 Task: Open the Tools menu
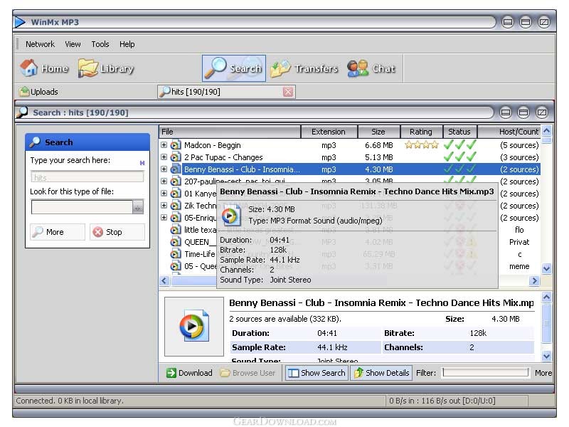[x=100, y=44]
